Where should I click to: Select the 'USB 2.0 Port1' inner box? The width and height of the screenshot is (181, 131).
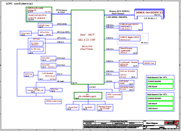[125, 29]
